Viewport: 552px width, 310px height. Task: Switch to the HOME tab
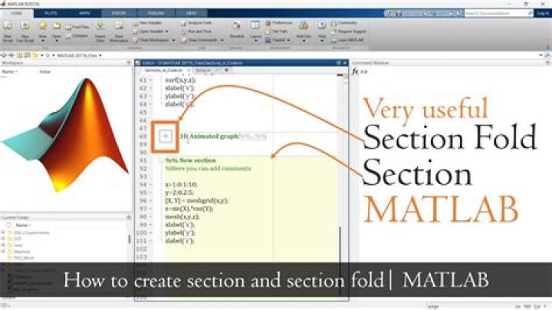[x=17, y=13]
